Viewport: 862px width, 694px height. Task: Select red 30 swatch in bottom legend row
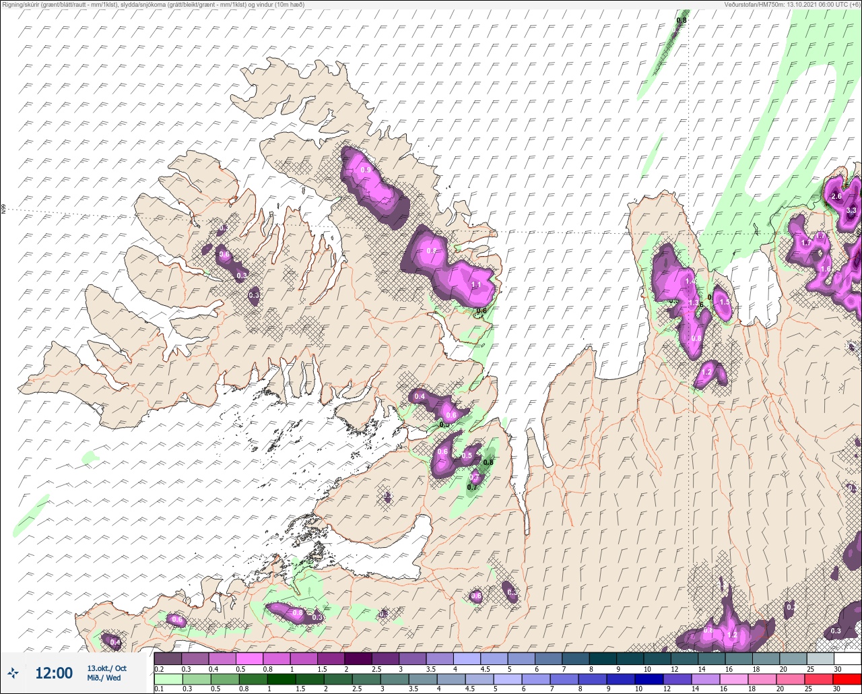pos(847,679)
